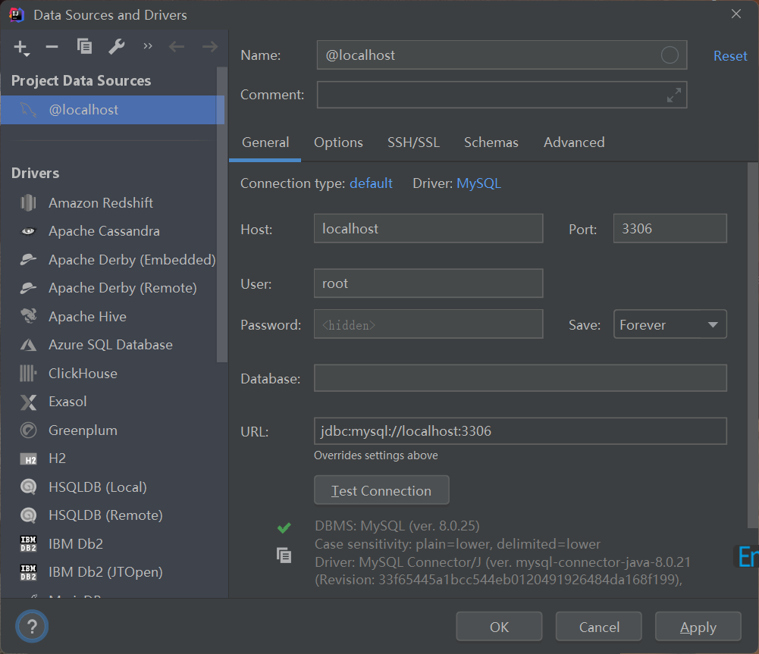Screen dimensions: 759x654
Task: Change connection type 'default' link
Action: 371,183
